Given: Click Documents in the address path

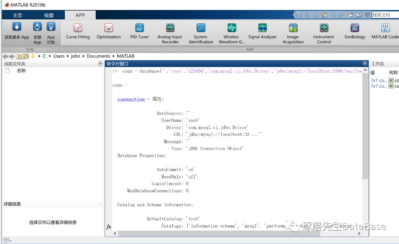Looking at the screenshot, I should click(x=99, y=56).
